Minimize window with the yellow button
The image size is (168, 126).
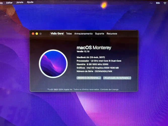pyautogui.click(x=37, y=34)
